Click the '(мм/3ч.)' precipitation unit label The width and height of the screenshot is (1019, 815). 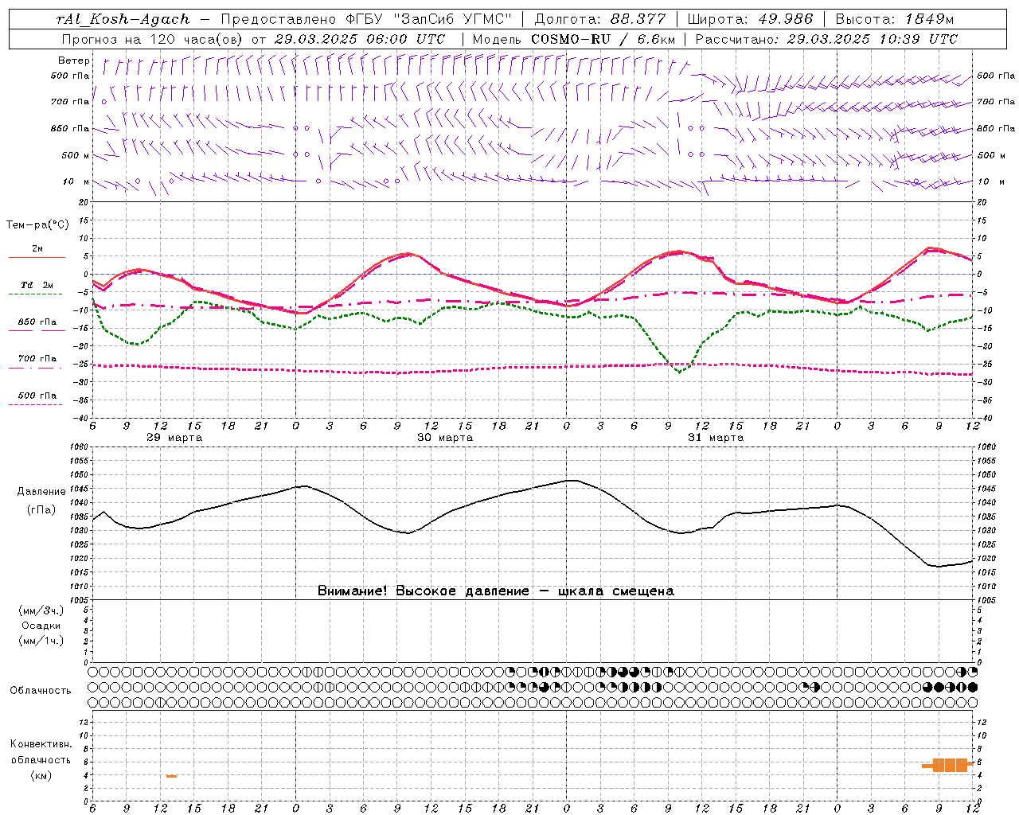click(x=41, y=610)
